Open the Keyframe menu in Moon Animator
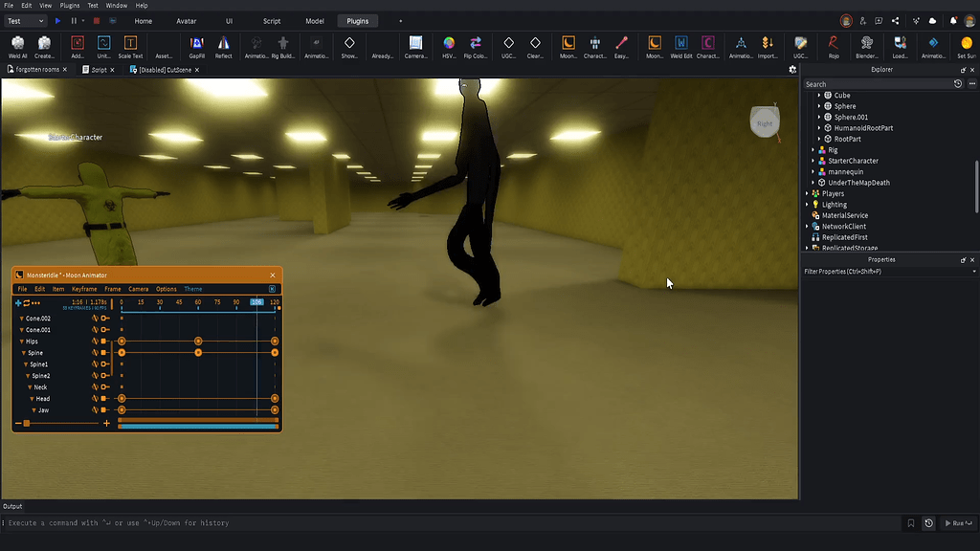 pyautogui.click(x=84, y=289)
